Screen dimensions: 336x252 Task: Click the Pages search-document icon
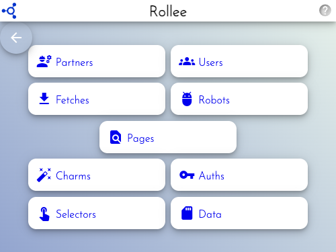coord(116,137)
